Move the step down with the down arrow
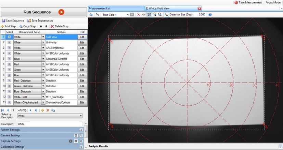 point(41,26)
